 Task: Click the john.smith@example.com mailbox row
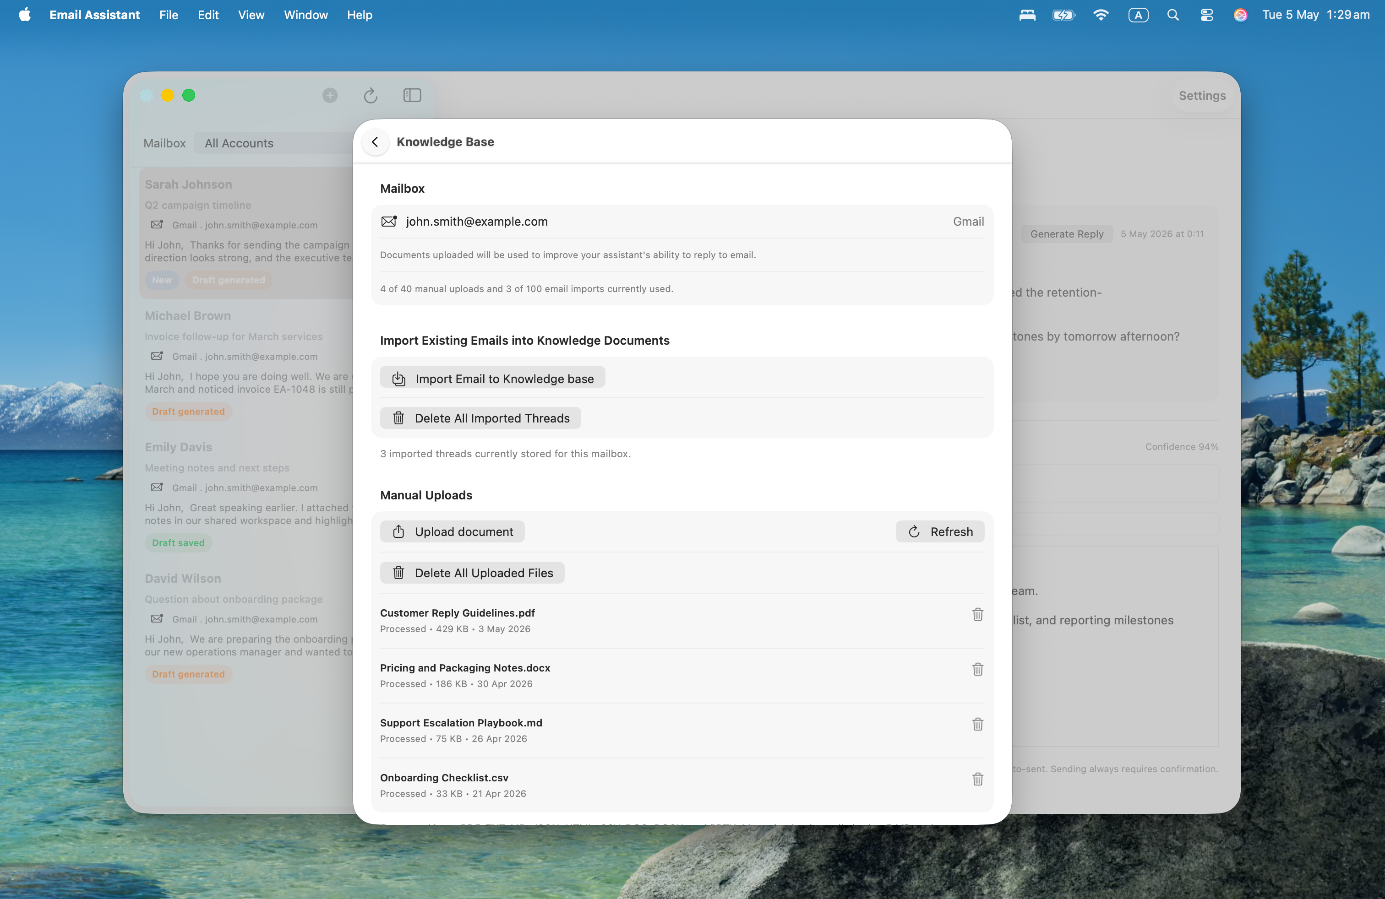click(682, 222)
